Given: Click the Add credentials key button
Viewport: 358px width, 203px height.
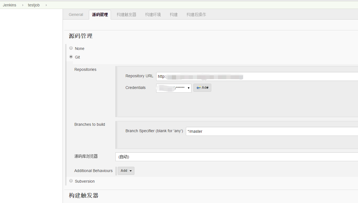Looking at the screenshot, I should coord(202,88).
